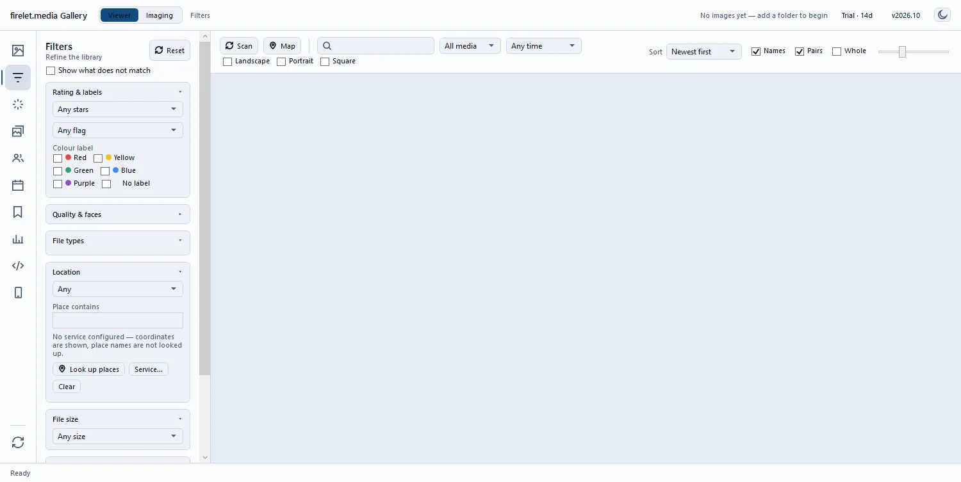Open the 'Any flag' dropdown
961x482 pixels.
118,131
